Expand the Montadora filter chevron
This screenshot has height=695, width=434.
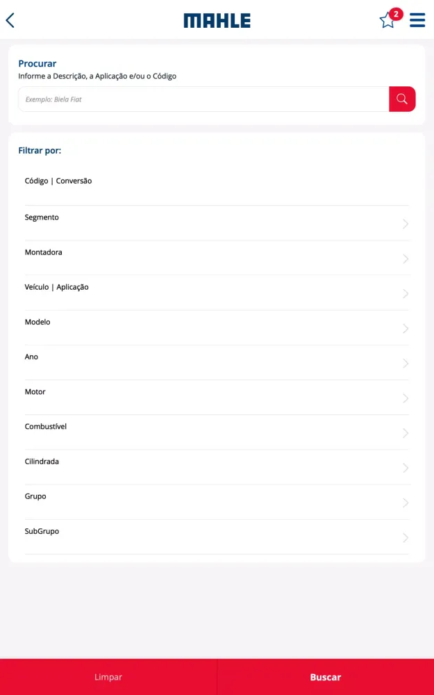tap(406, 259)
